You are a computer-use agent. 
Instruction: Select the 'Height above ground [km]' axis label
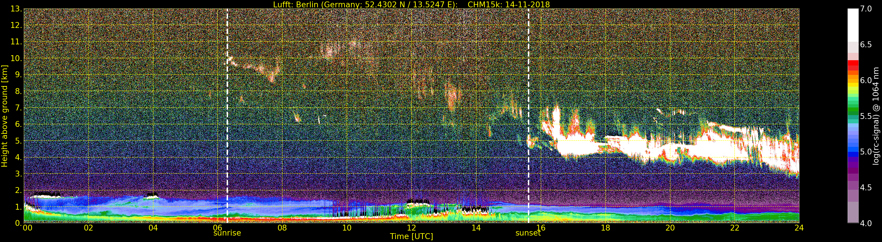4,116
